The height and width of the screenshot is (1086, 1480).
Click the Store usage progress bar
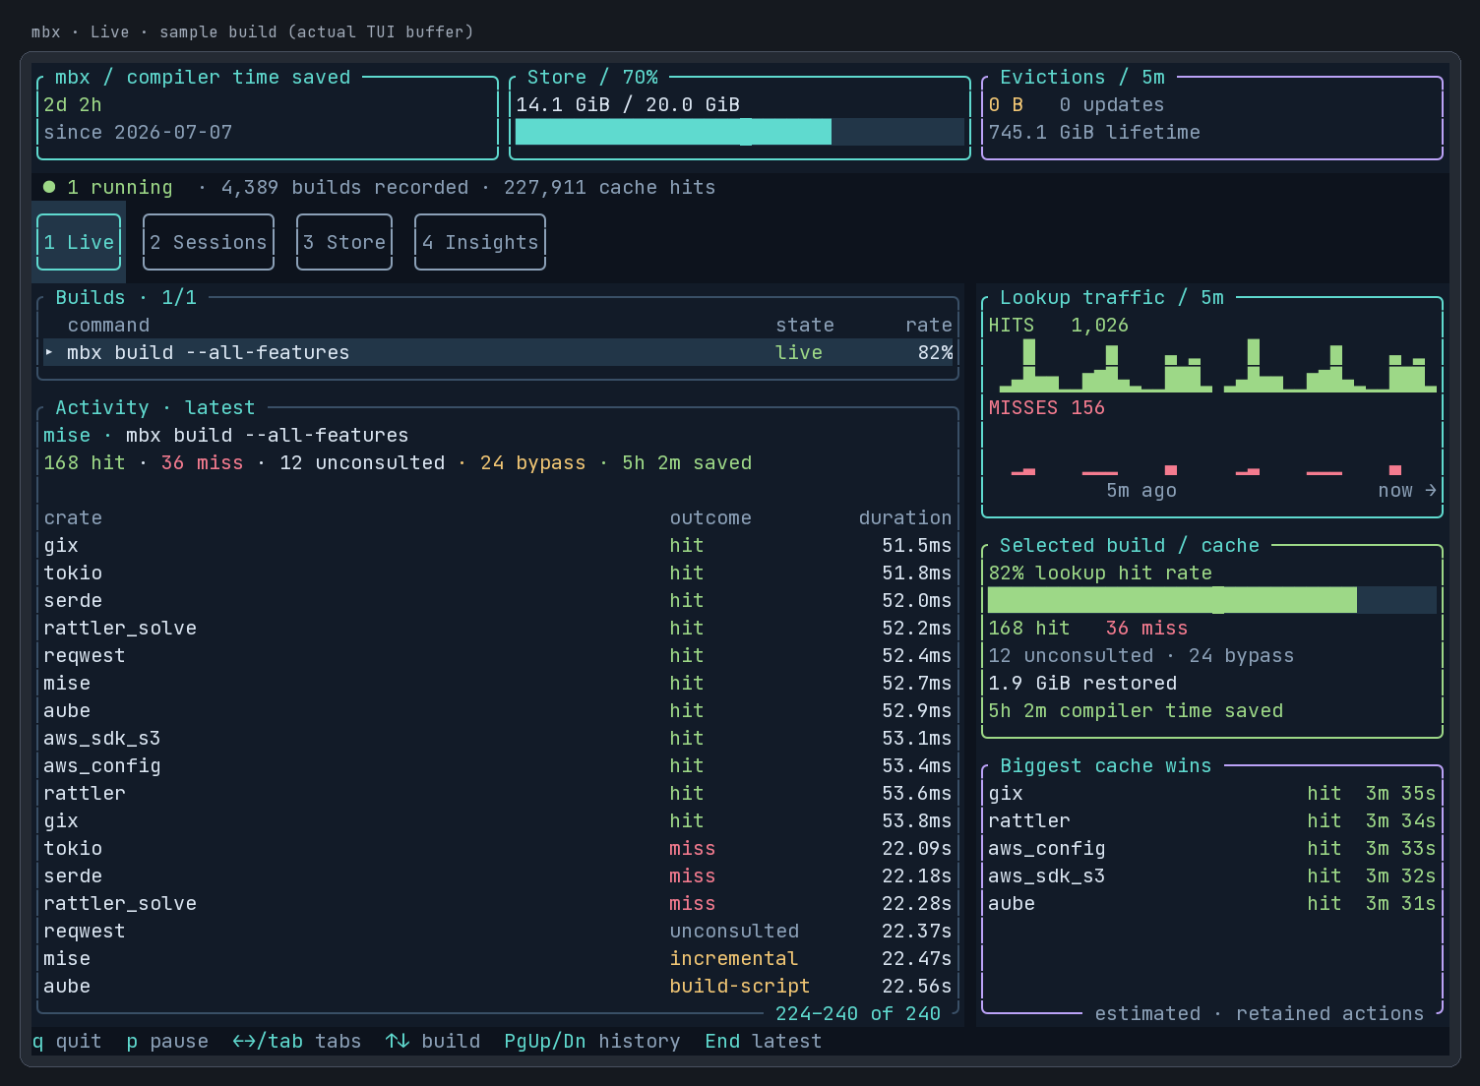[740, 132]
